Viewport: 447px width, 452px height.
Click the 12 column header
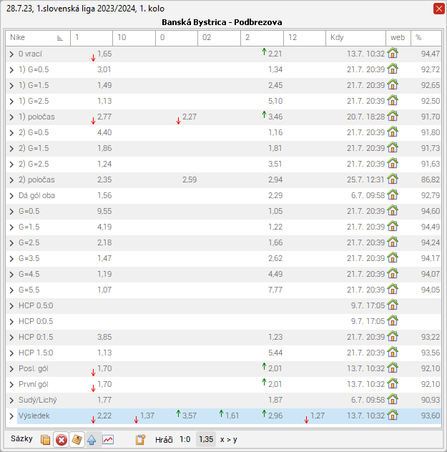pyautogui.click(x=305, y=38)
